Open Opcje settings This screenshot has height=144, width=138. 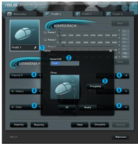80,125
